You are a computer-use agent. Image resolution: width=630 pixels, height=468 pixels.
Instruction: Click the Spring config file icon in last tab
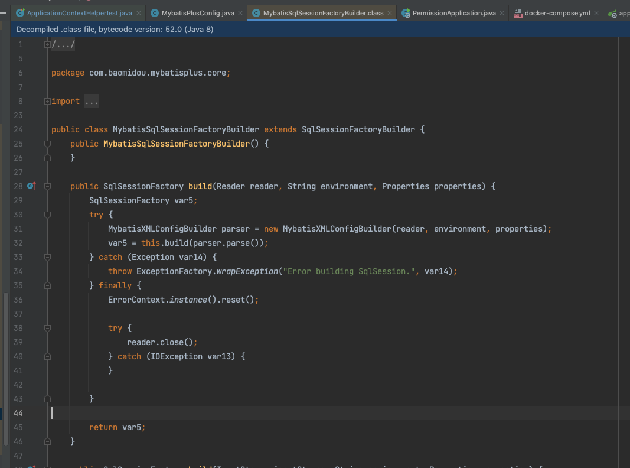[612, 14]
